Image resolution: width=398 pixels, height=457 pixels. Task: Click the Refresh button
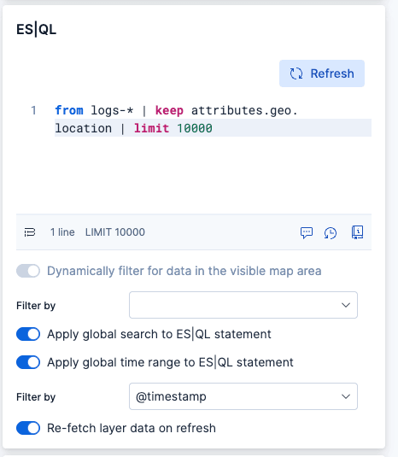click(x=322, y=73)
